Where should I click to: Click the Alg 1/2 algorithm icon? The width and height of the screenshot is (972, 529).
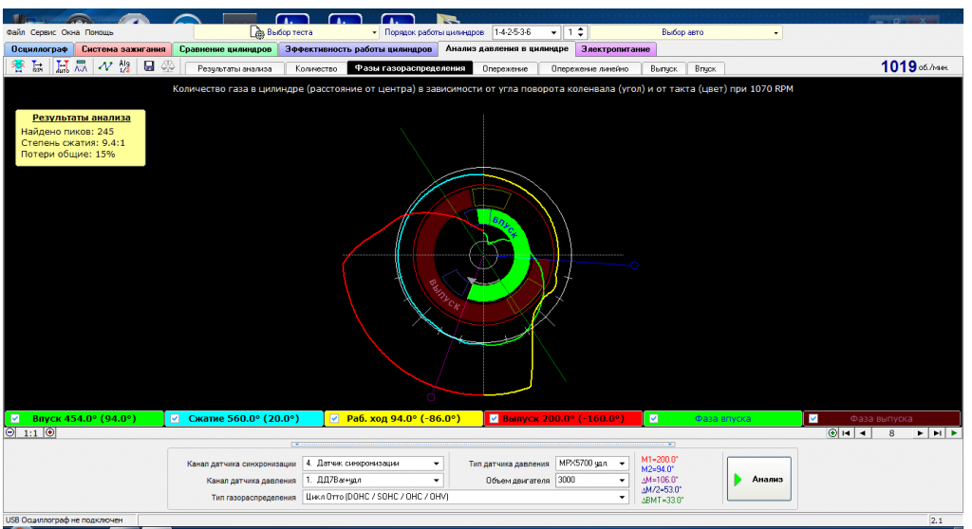pos(124,66)
